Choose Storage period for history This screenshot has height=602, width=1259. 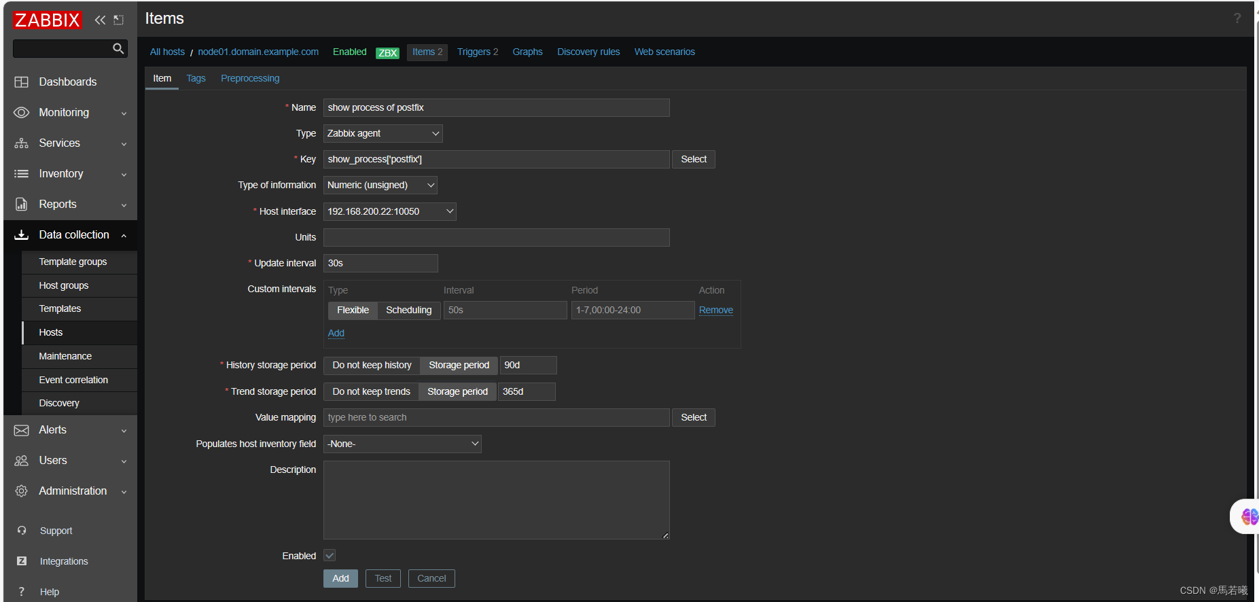[x=459, y=365]
